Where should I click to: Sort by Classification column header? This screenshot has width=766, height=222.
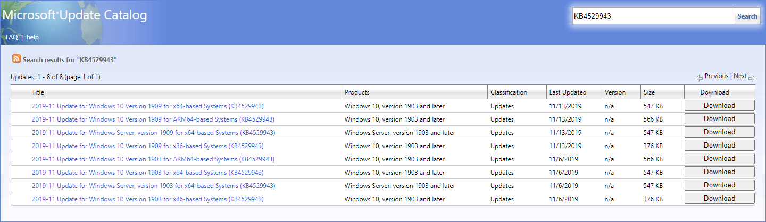click(x=509, y=92)
